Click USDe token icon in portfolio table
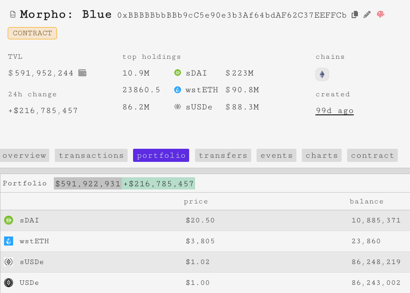 pos(9,283)
